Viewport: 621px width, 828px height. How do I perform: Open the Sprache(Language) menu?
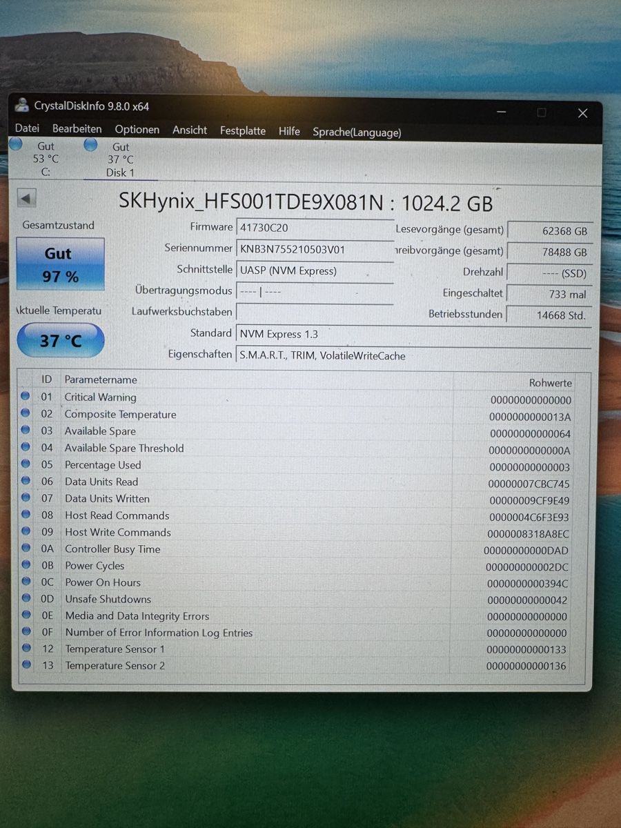pos(357,132)
